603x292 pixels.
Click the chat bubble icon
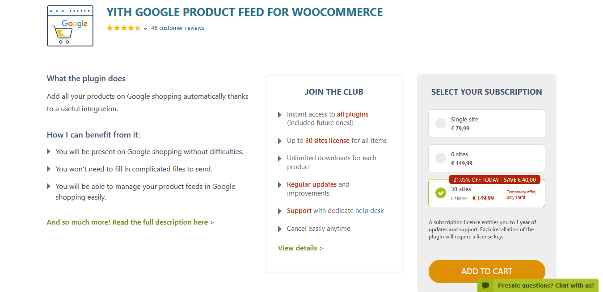pos(485,285)
